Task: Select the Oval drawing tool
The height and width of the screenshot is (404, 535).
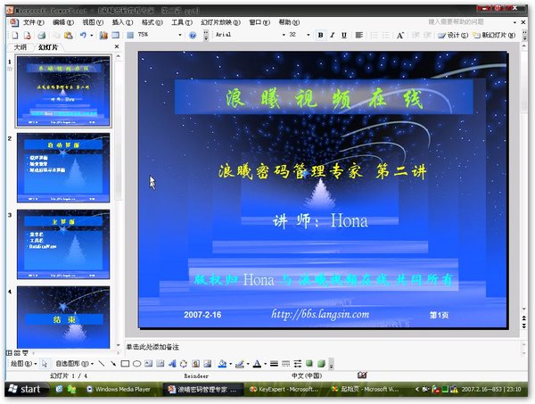Action: click(136, 364)
